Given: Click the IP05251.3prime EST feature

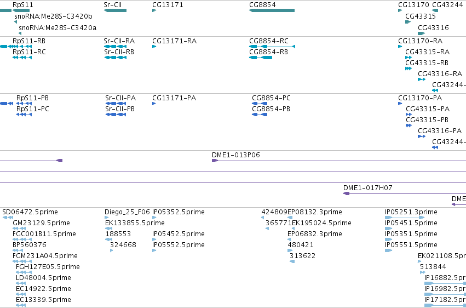Looking at the screenshot, I should tap(398, 218).
